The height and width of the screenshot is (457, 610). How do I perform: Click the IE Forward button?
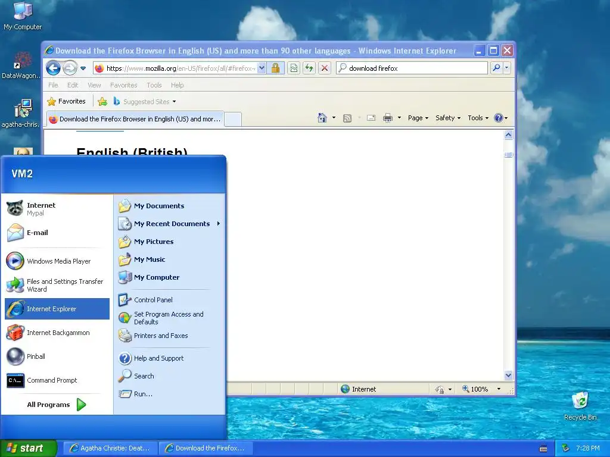70,68
